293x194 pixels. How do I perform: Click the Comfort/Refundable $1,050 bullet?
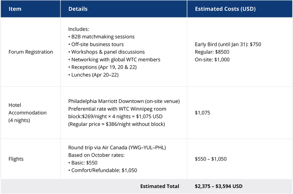pos(104,170)
